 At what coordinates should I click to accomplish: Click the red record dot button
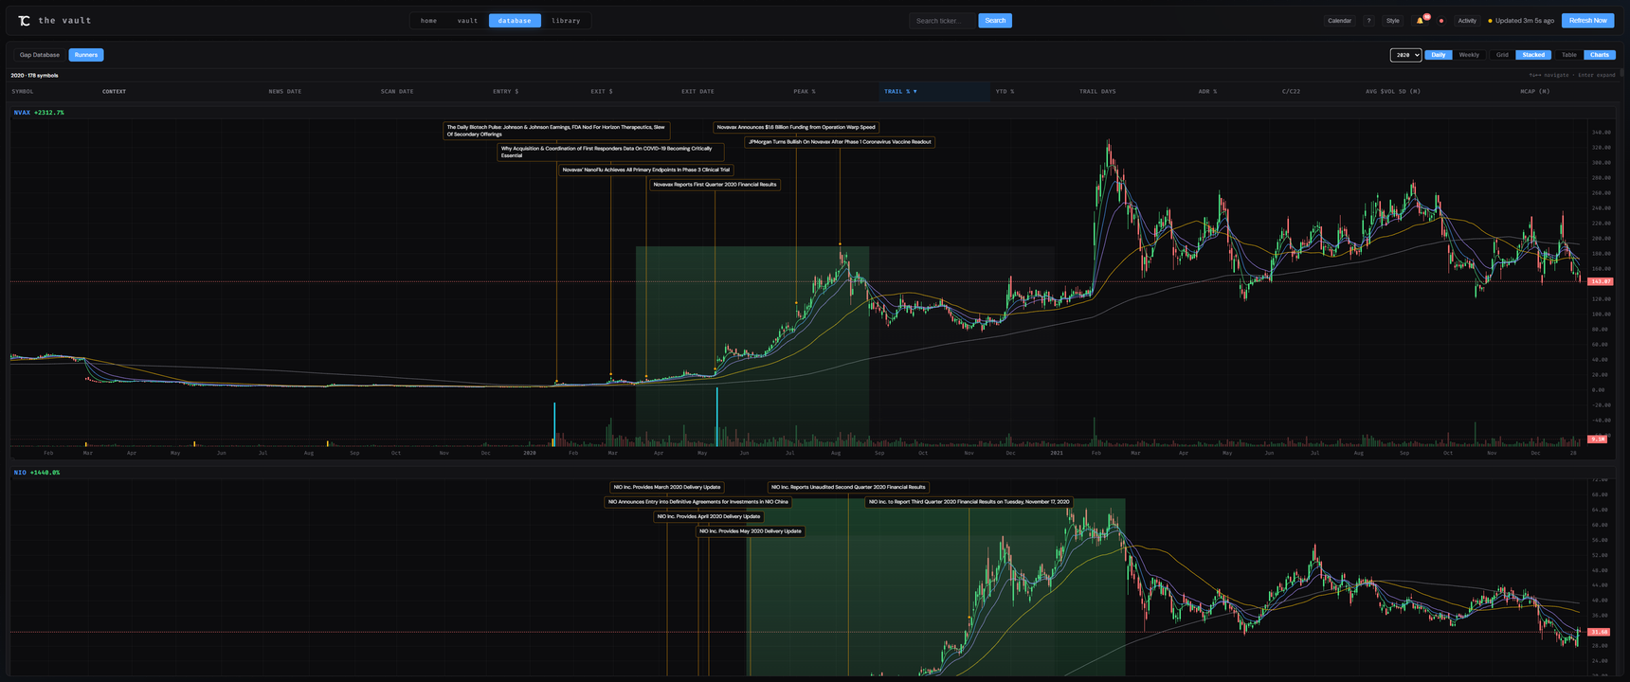(1441, 21)
